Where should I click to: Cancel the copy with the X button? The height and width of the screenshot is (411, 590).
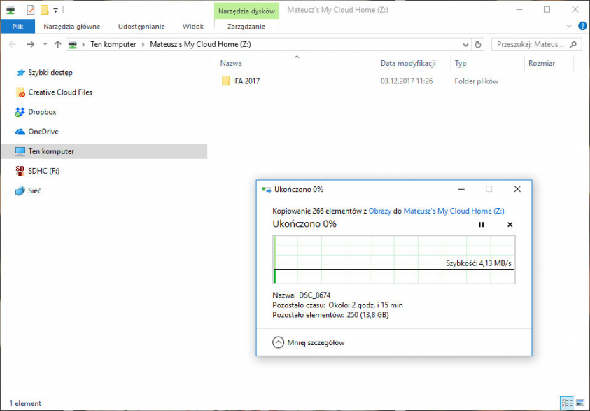tap(510, 225)
